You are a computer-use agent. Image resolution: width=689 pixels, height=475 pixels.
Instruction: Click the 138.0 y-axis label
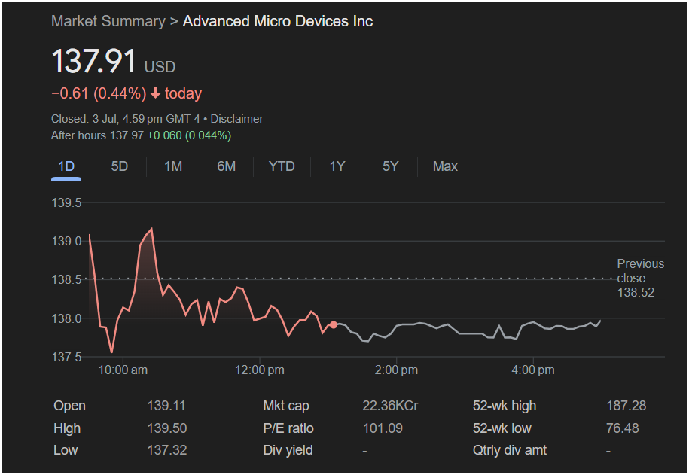click(66, 318)
